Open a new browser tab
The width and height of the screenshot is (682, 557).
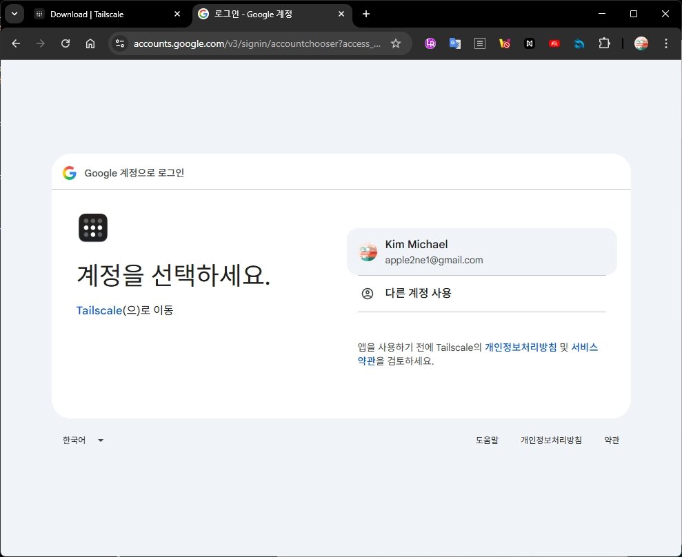coord(365,14)
